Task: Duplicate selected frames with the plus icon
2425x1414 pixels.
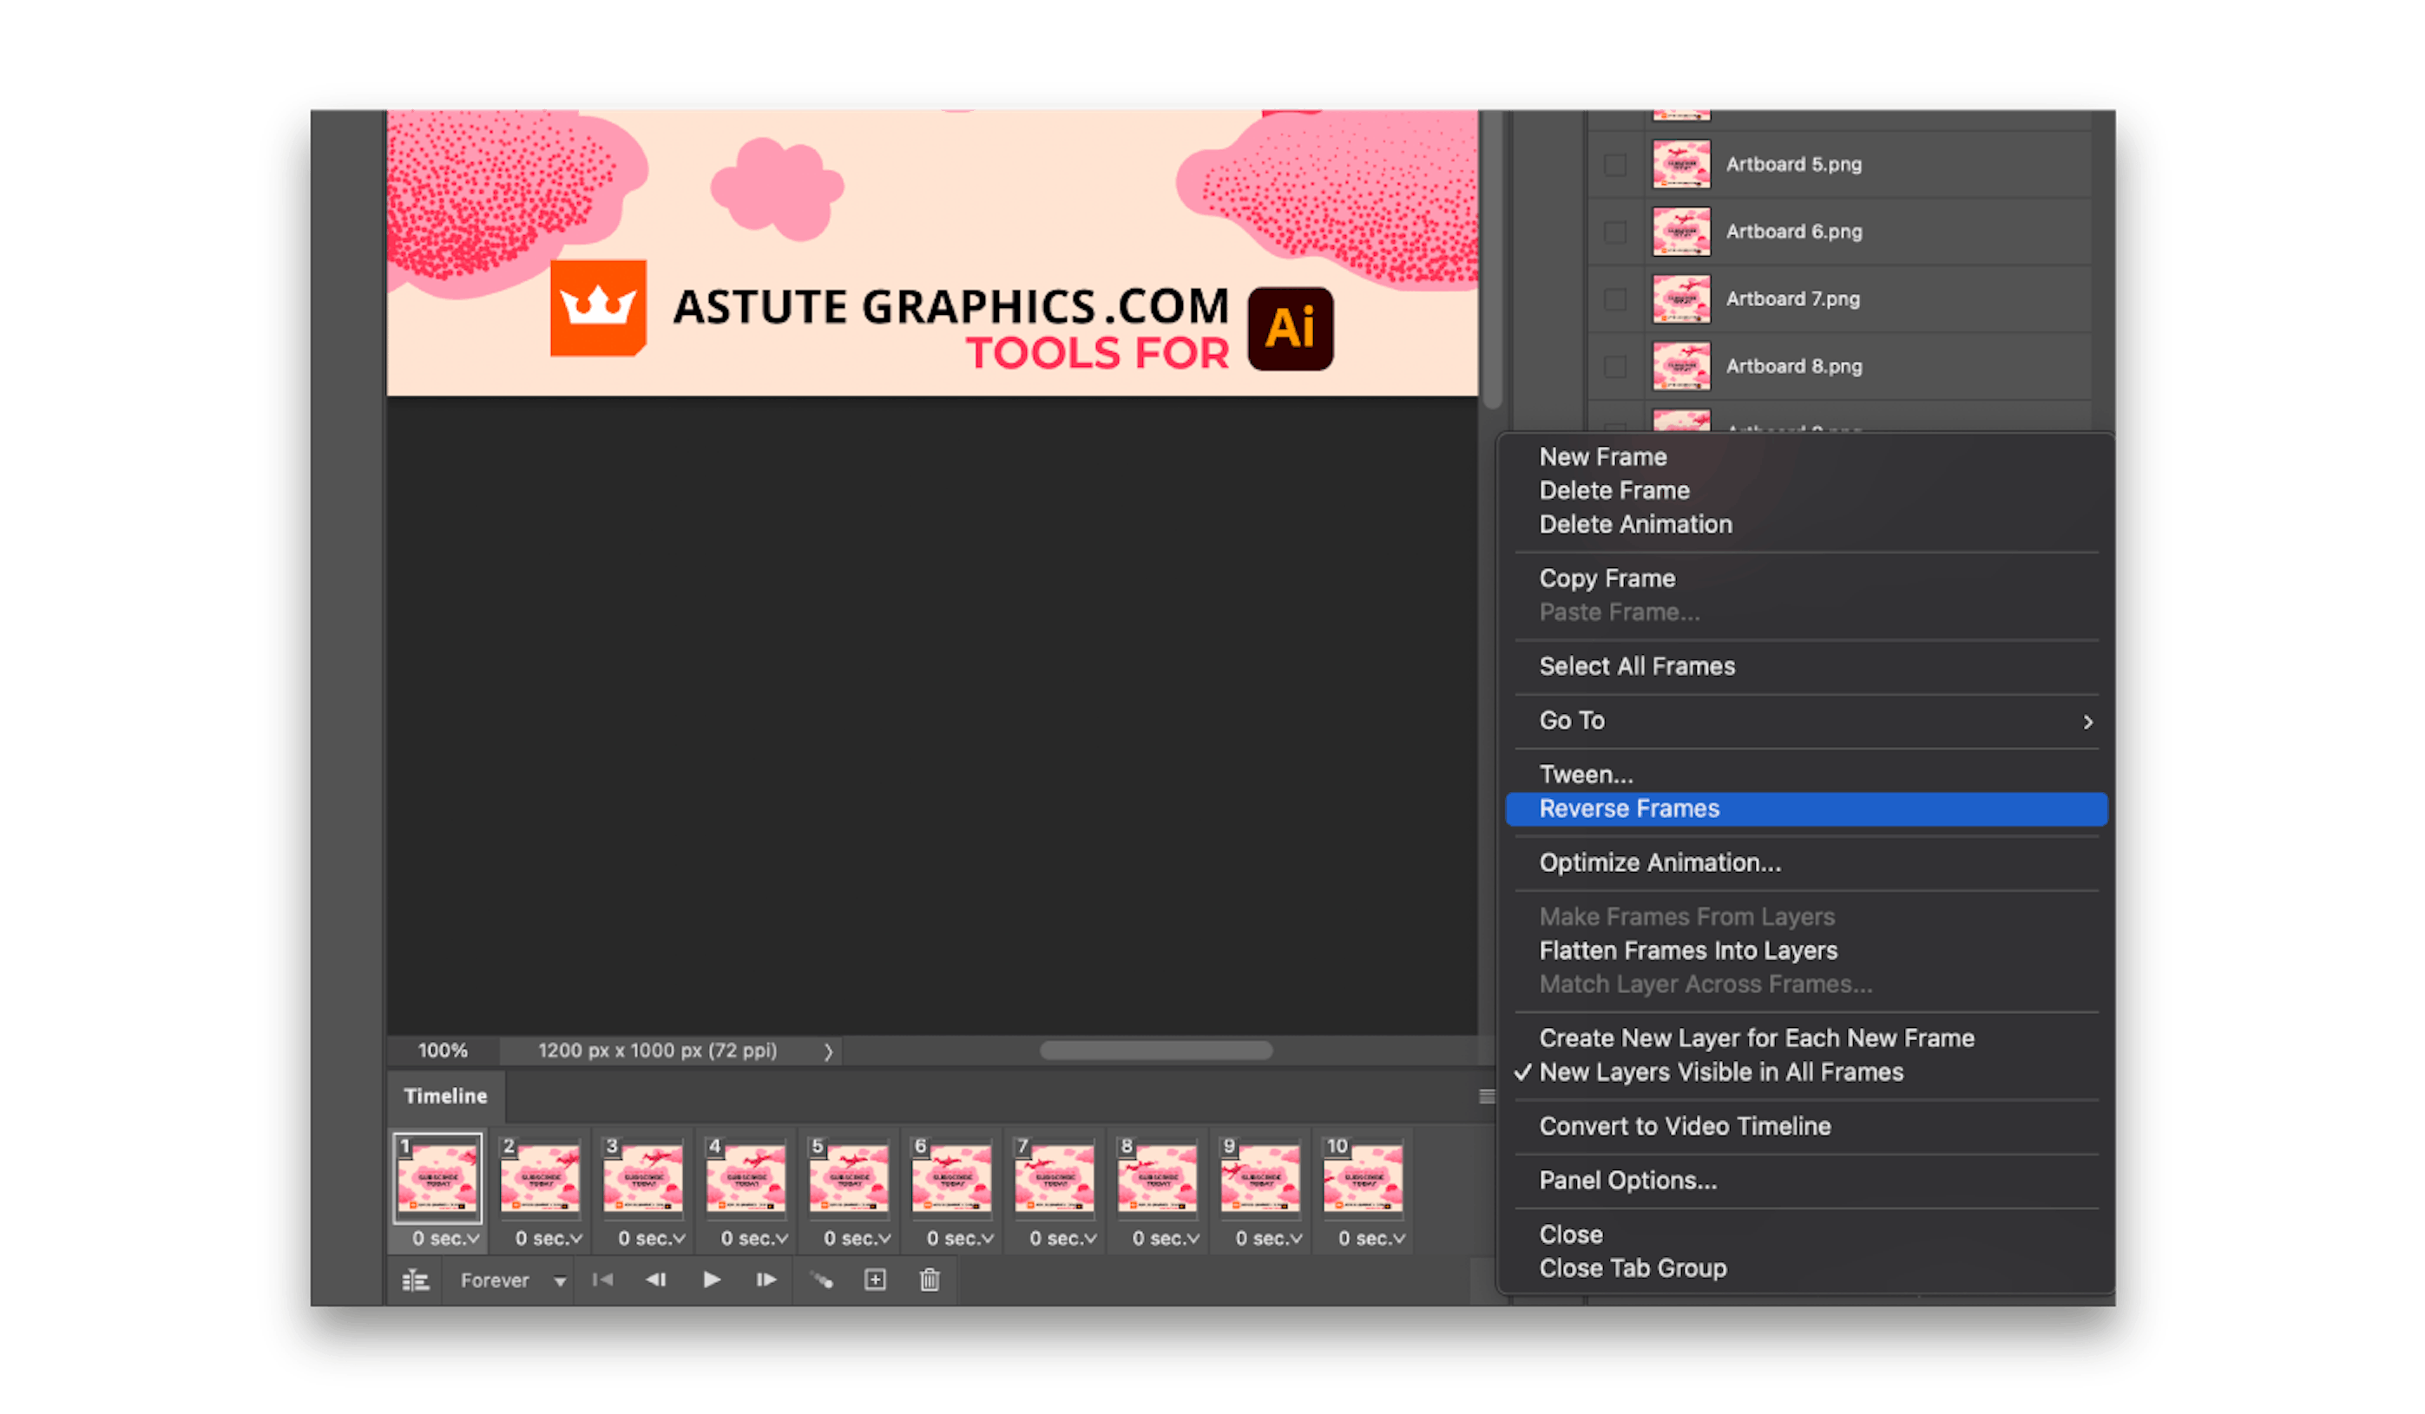Action: coord(875,1280)
